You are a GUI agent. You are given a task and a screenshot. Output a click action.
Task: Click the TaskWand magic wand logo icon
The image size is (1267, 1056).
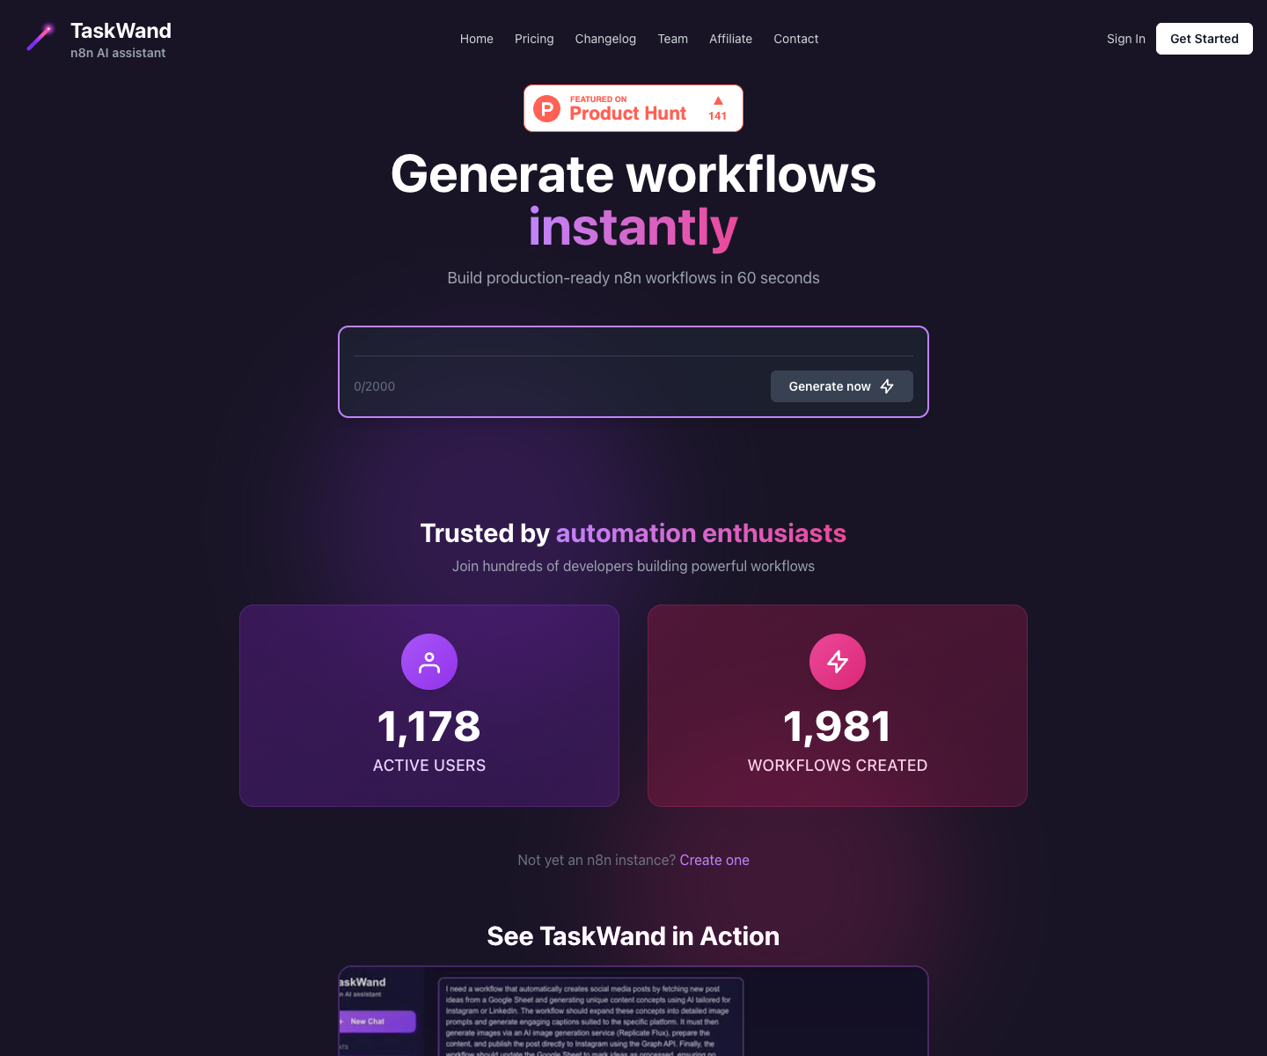pyautogui.click(x=40, y=37)
